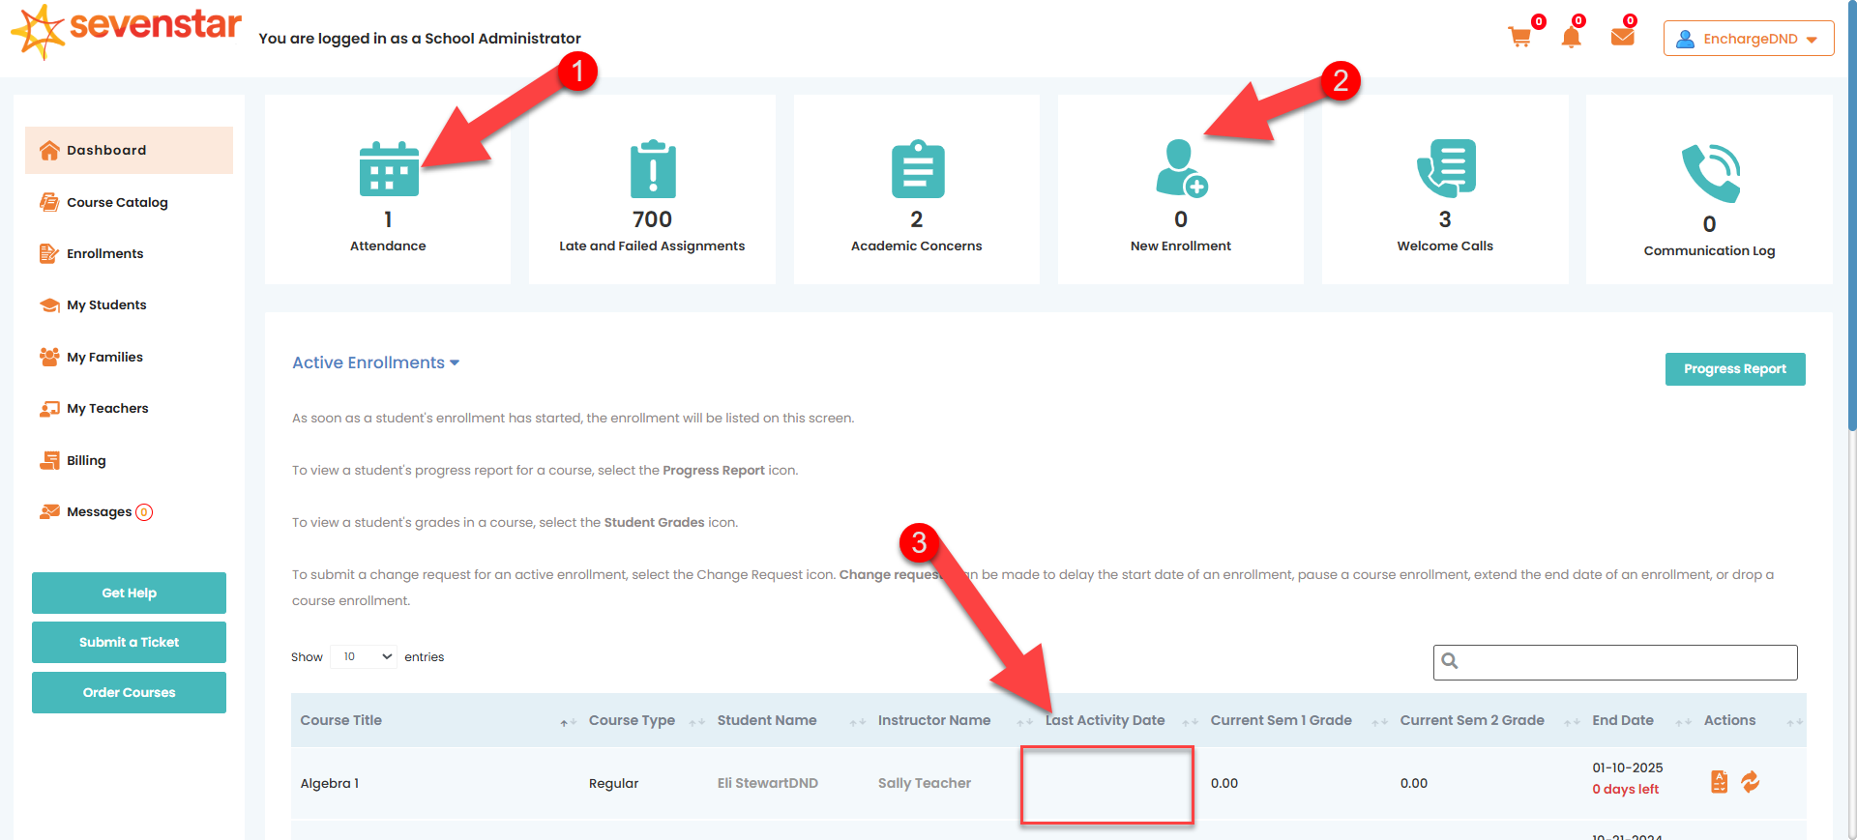Select Billing from sidebar menu
The image size is (1857, 840).
pos(86,461)
